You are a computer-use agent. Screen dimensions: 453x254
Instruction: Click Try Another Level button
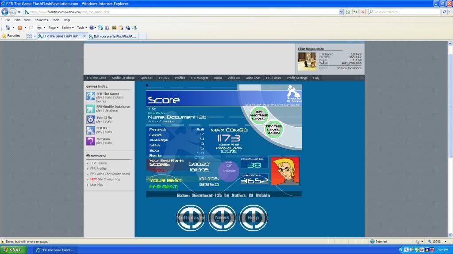tap(259, 115)
